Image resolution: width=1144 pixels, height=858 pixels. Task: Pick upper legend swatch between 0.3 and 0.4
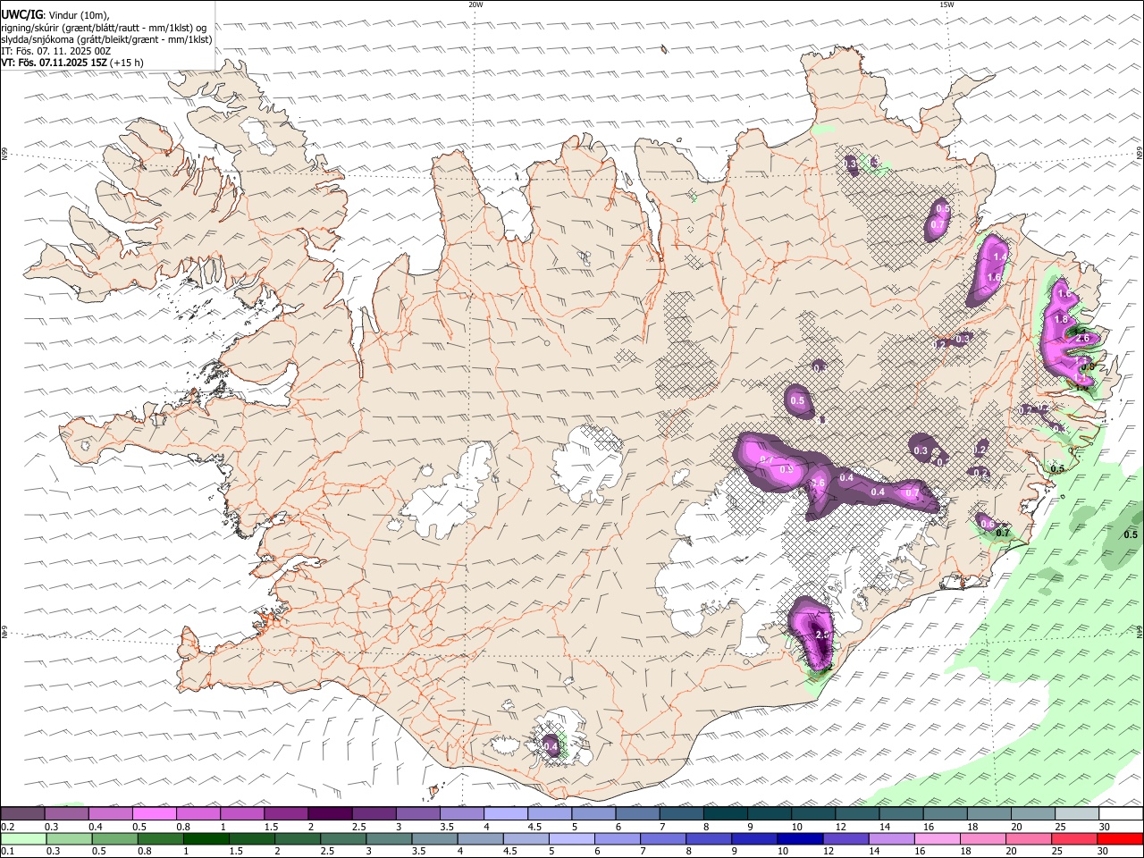pyautogui.click(x=66, y=813)
